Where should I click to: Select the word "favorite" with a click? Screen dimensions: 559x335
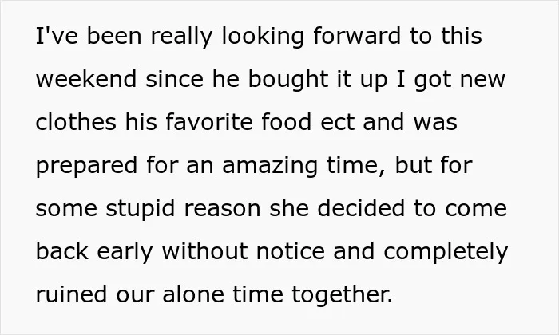(x=209, y=122)
